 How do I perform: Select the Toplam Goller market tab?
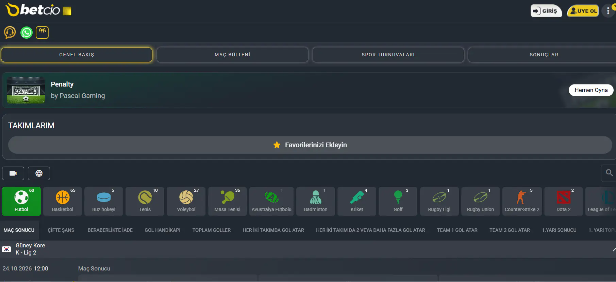pos(212,230)
